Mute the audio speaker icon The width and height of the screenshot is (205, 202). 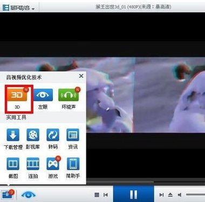pyautogui.click(x=180, y=195)
